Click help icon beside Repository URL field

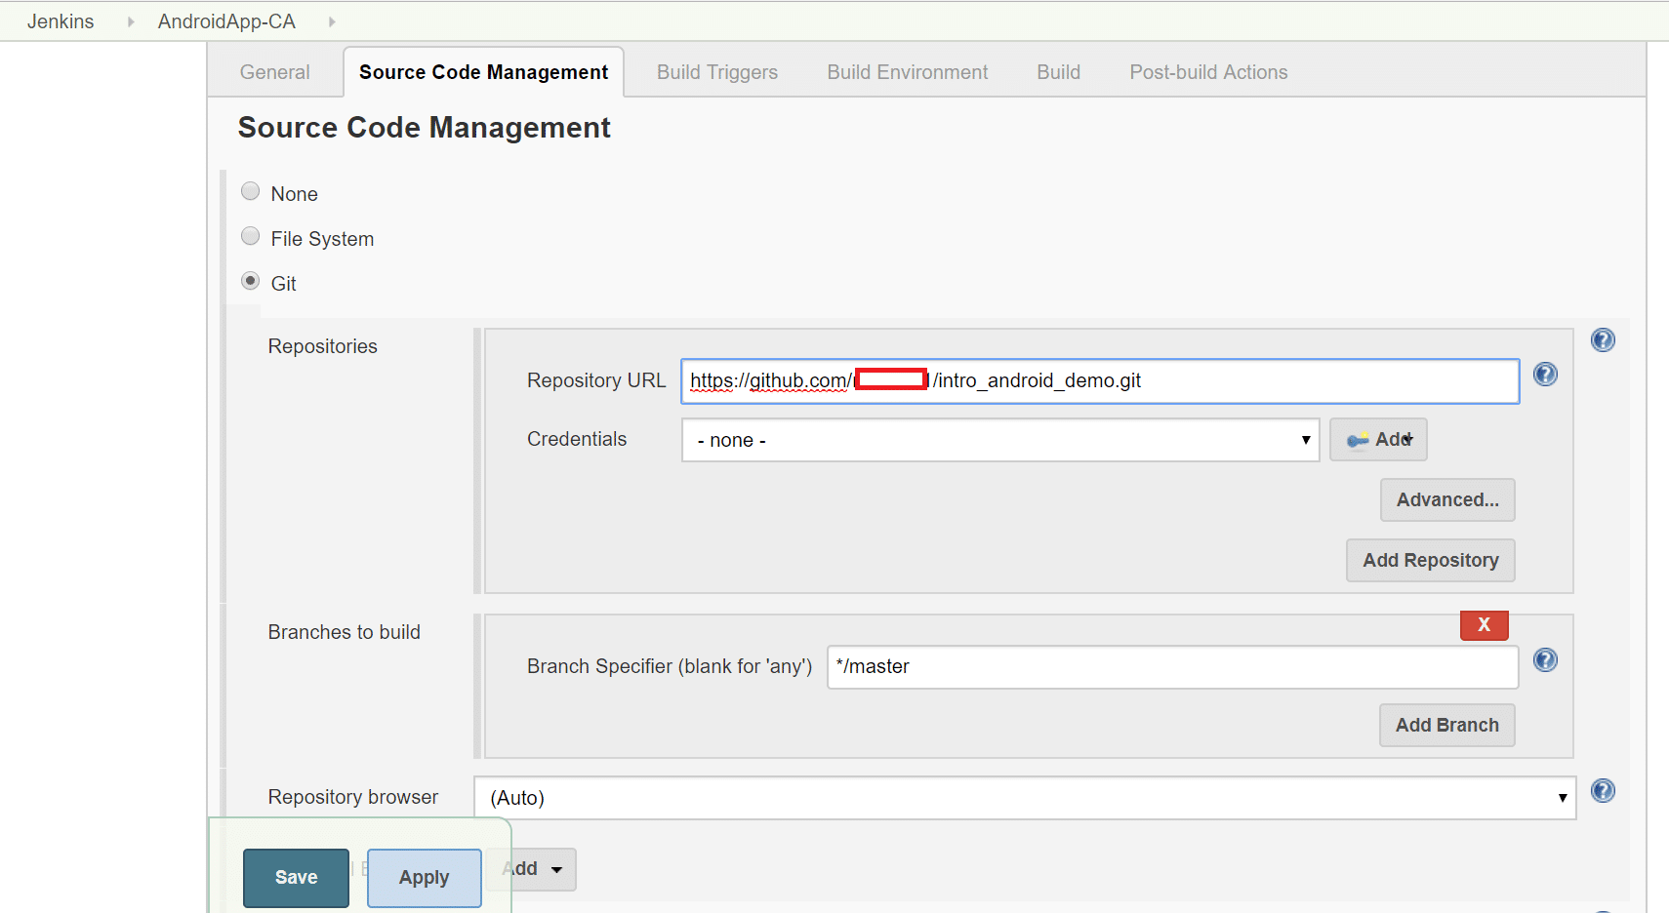pos(1545,375)
